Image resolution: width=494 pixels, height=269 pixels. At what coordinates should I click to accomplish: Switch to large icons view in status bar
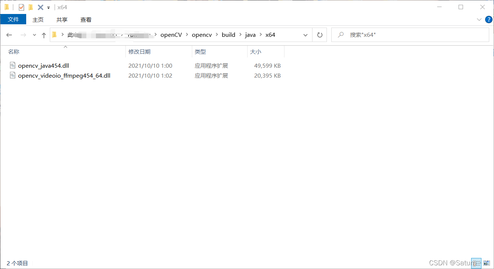[486, 263]
